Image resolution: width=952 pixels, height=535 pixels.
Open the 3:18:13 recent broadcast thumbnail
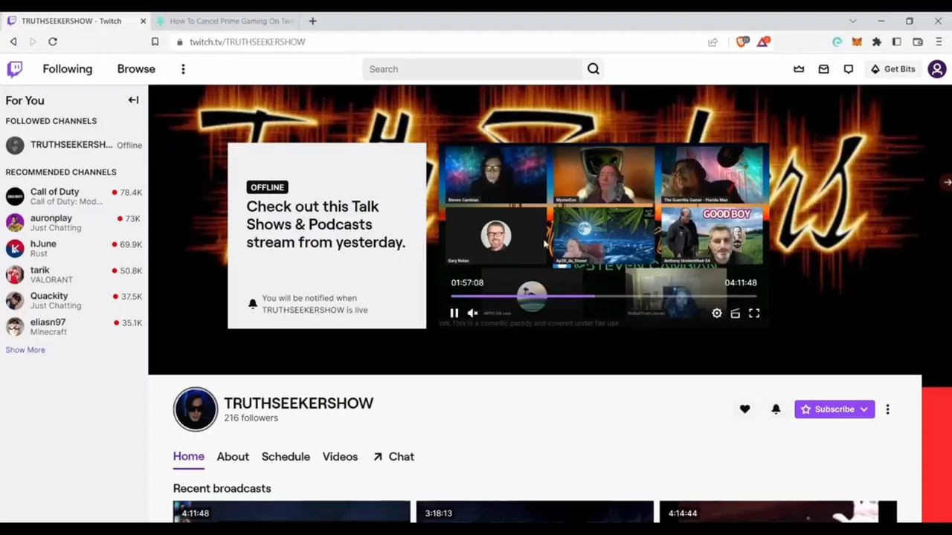[535, 512]
